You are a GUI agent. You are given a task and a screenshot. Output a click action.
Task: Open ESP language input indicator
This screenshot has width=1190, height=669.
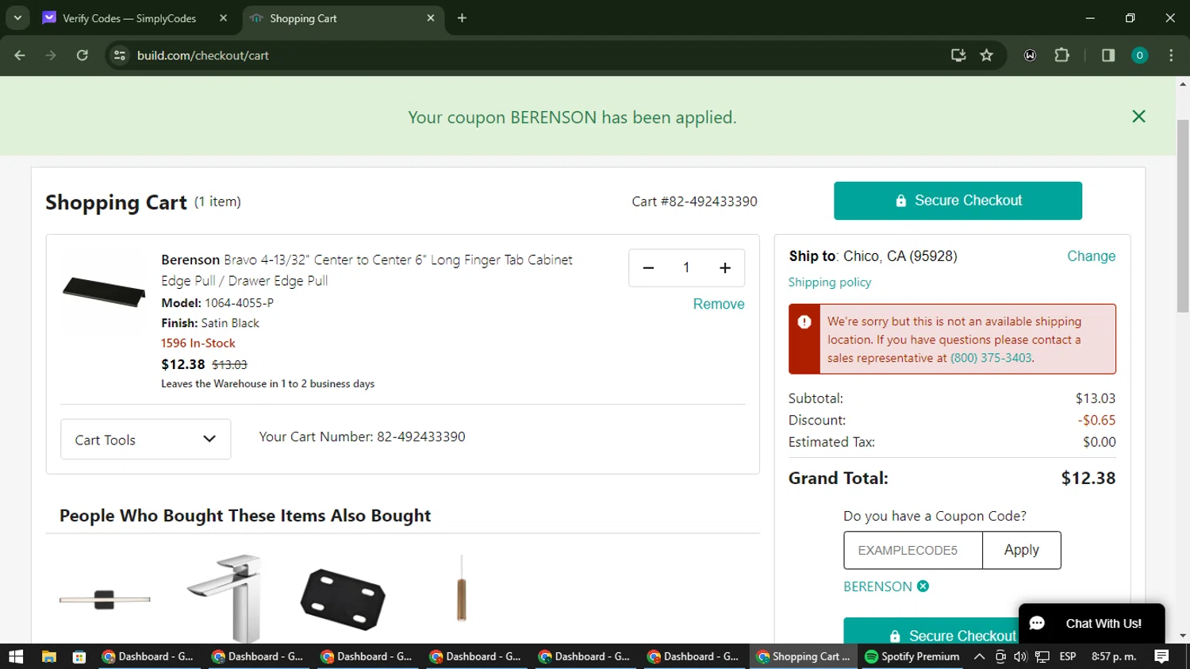[x=1068, y=657]
